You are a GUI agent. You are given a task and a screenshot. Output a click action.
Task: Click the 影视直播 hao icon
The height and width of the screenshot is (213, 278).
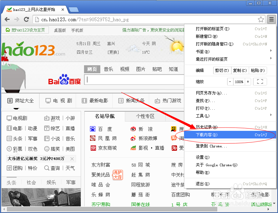coord(133,148)
